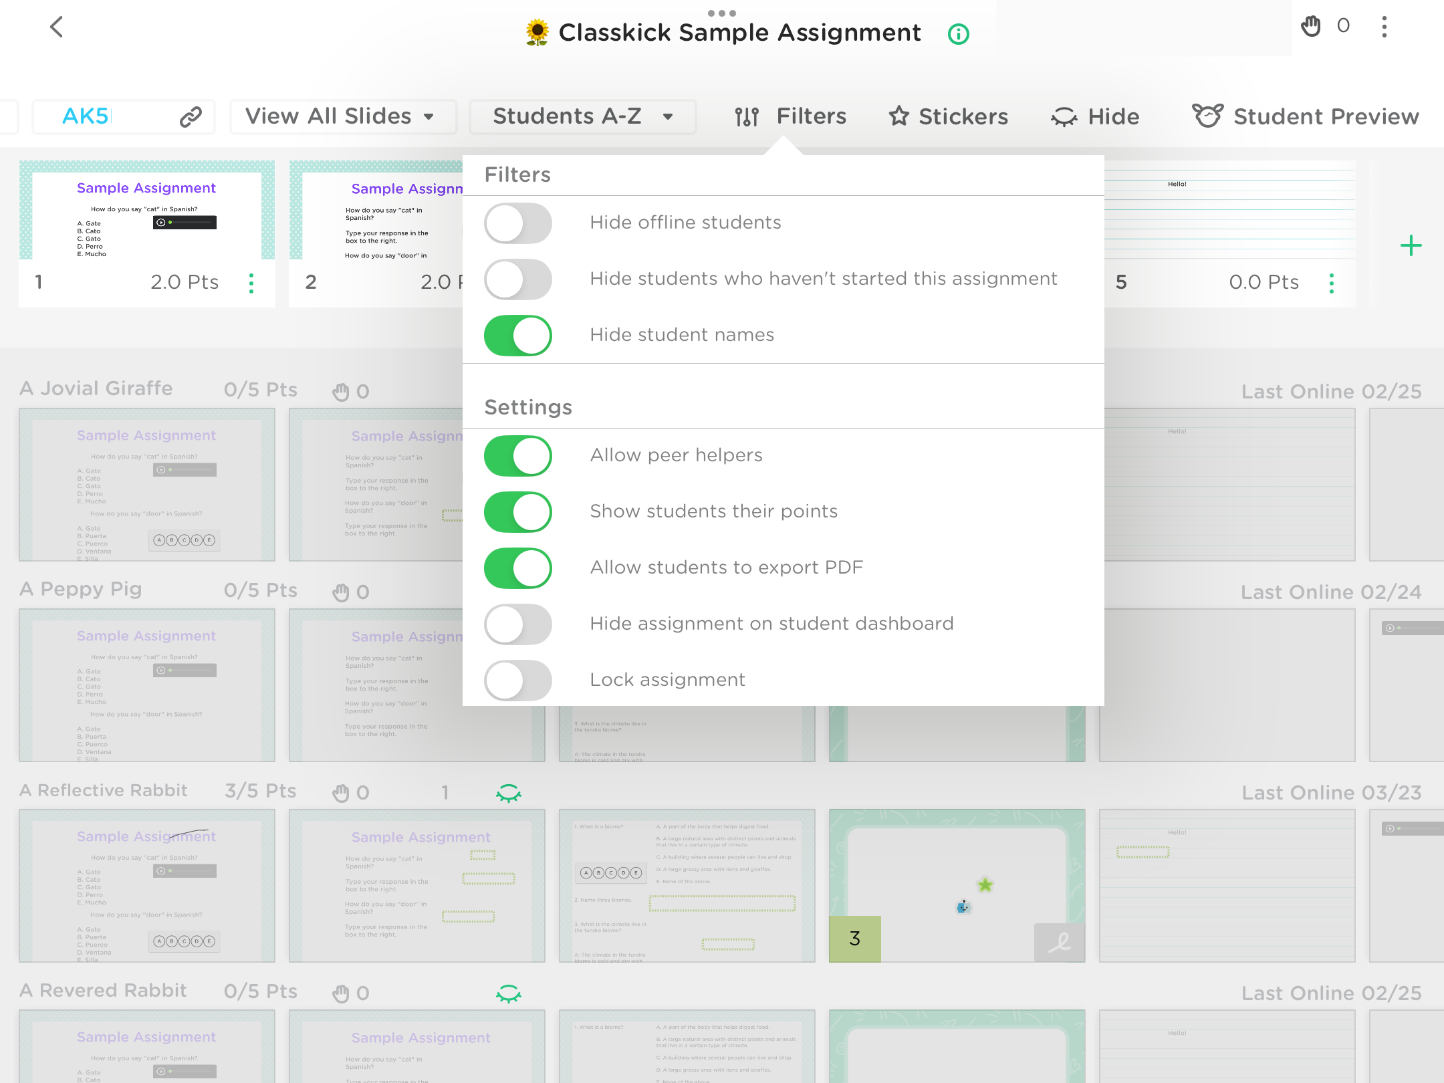The height and width of the screenshot is (1083, 1444).
Task: Click A Jovial Giraffe's 0/5 Pts score
Action: [261, 390]
